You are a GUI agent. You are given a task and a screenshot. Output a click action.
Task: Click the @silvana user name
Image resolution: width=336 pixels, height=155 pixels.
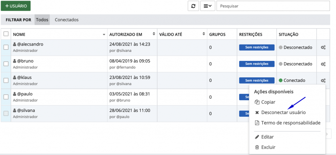point(26,111)
